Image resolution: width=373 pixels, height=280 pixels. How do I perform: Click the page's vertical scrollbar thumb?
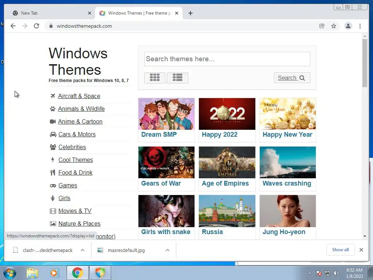(365, 63)
